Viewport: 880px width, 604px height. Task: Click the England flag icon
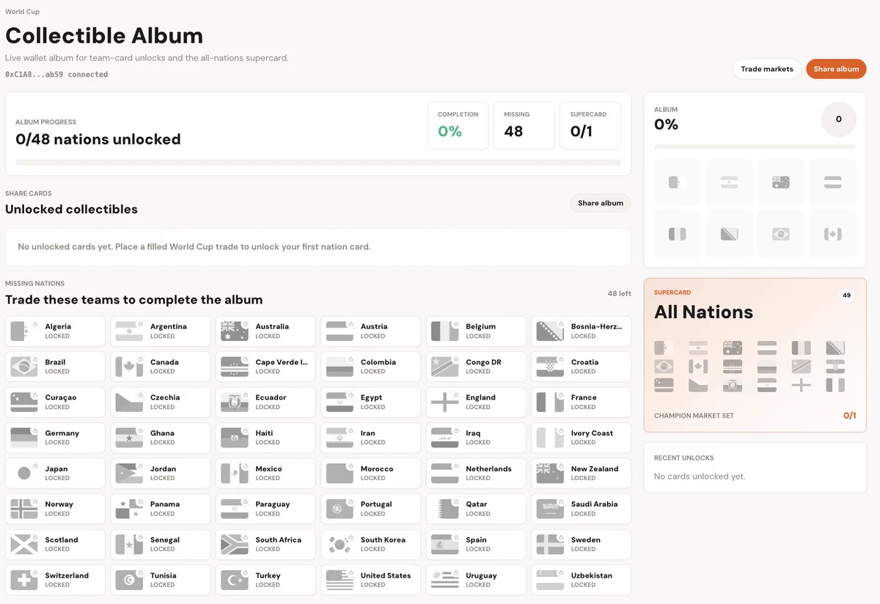[x=445, y=402]
